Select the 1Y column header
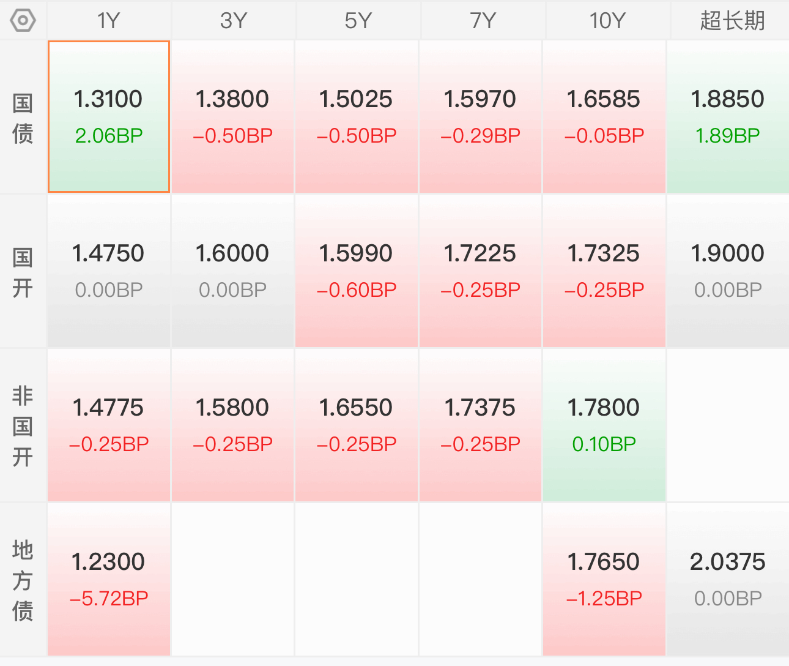The width and height of the screenshot is (789, 666). click(x=109, y=20)
